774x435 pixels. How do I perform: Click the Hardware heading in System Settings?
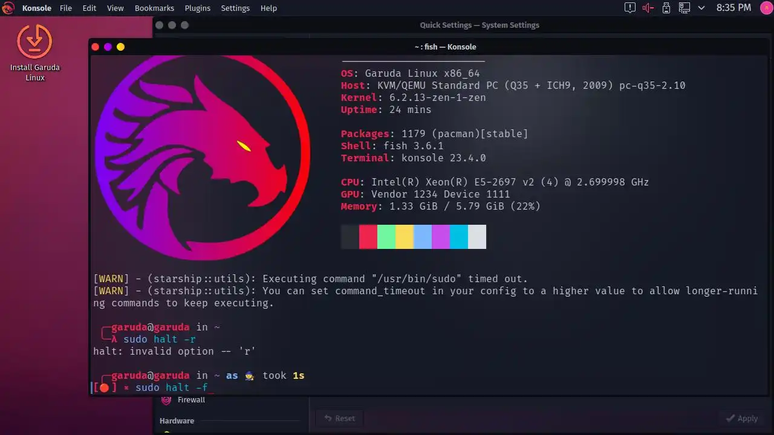pos(177,421)
